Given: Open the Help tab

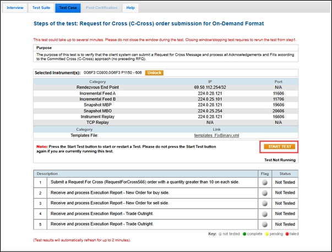Looking at the screenshot, I should (130, 8).
